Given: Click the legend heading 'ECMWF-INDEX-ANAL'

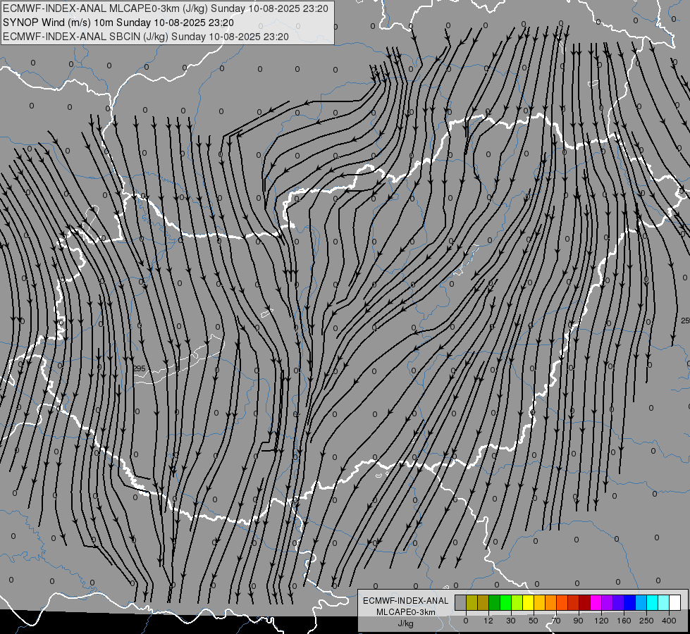Looking at the screenshot, I should (x=406, y=601).
